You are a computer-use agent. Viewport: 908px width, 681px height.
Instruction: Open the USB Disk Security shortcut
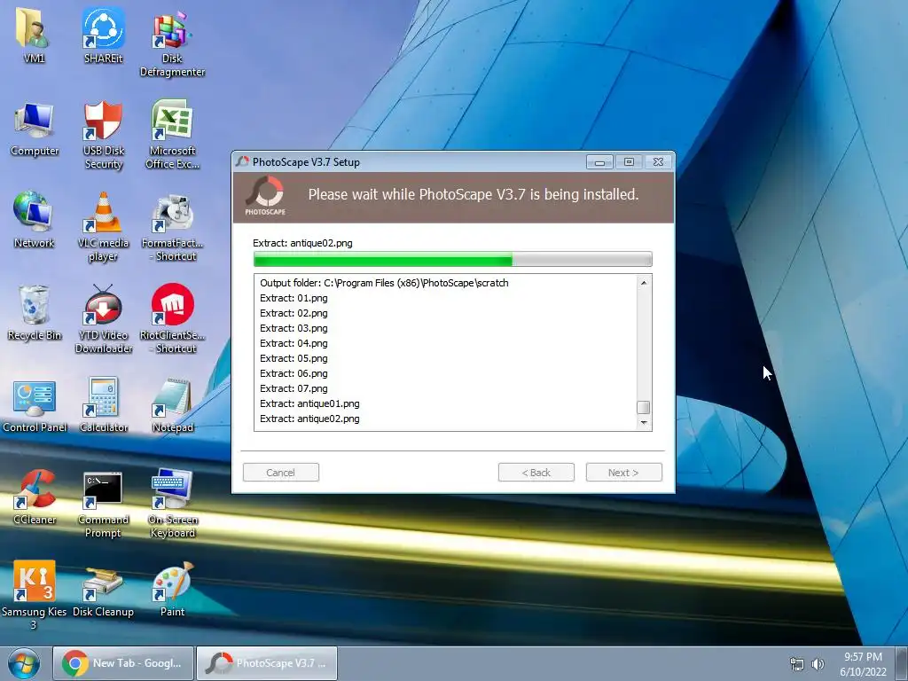click(103, 135)
